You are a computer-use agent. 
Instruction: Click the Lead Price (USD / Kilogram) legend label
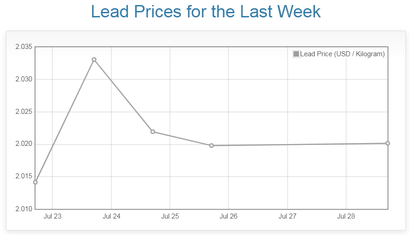click(x=342, y=54)
